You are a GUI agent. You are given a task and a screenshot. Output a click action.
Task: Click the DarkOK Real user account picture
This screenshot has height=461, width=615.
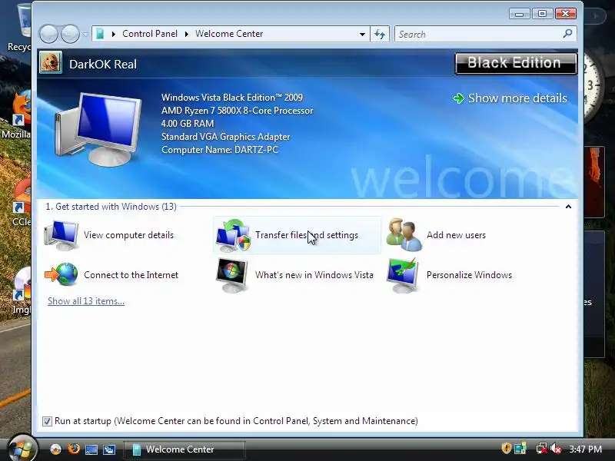(51, 63)
